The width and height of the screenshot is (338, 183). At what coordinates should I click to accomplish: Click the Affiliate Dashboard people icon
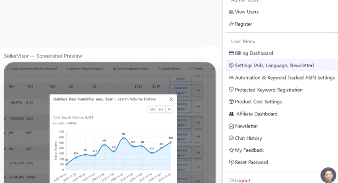(231, 114)
